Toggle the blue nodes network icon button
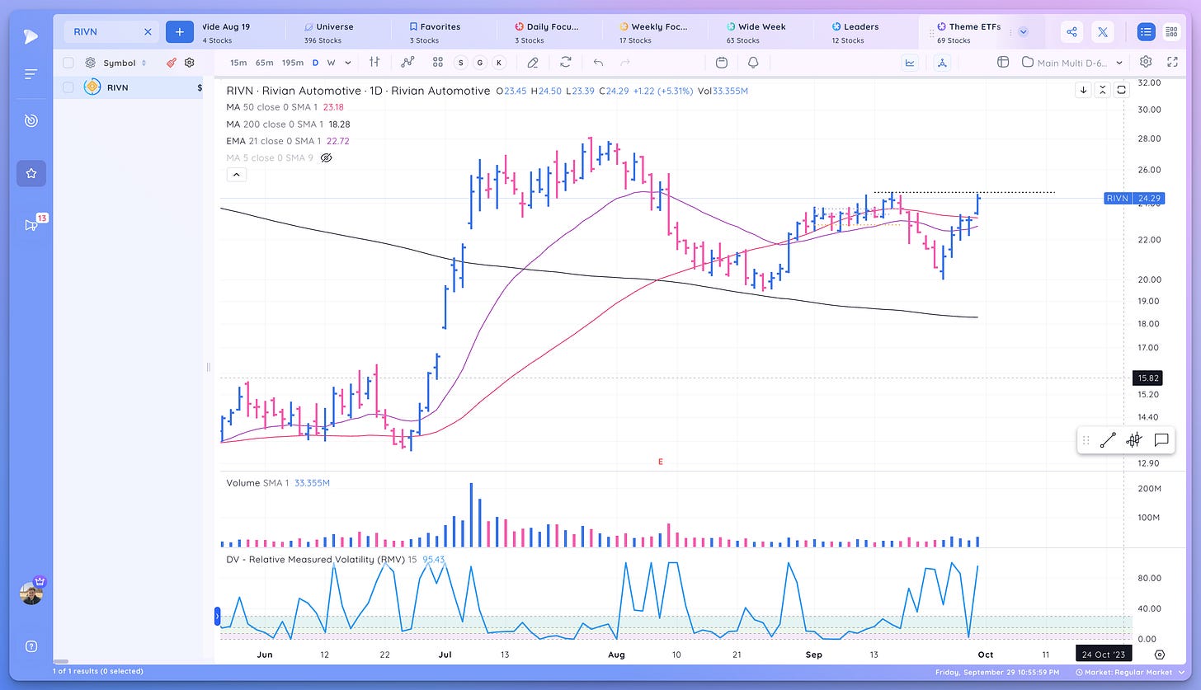The image size is (1201, 690). (x=943, y=62)
